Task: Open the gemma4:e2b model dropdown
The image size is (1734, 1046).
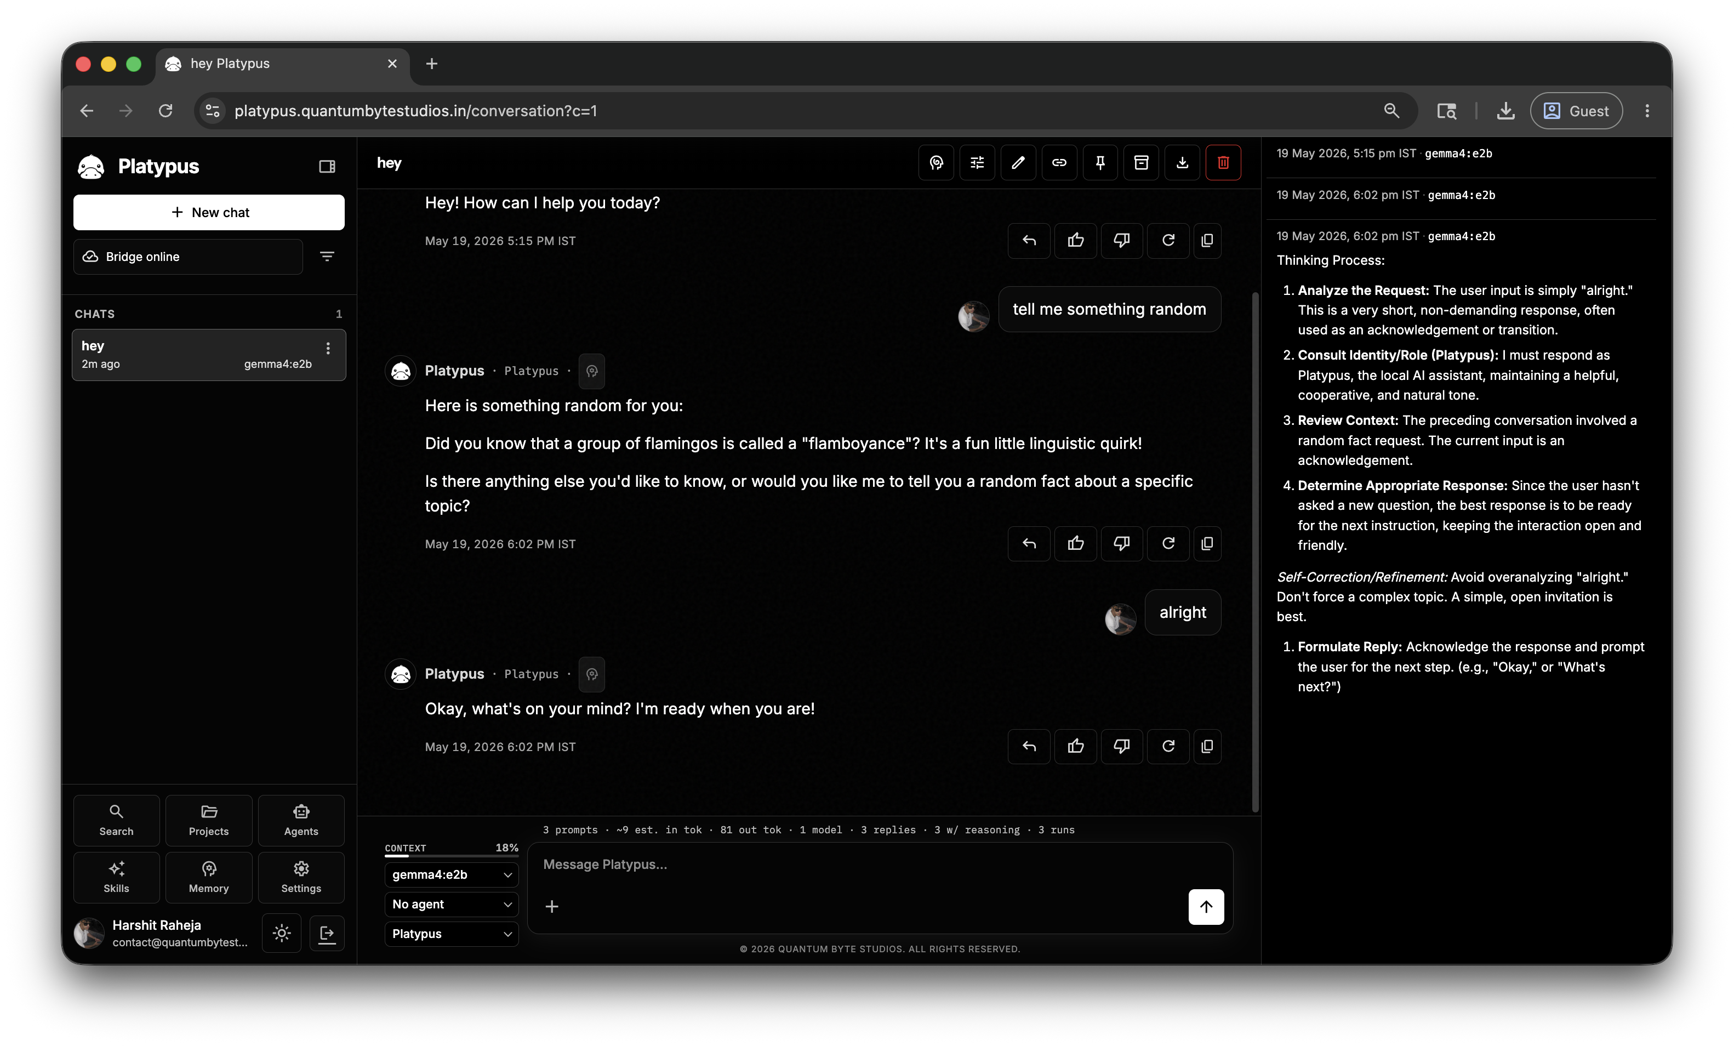Action: [451, 874]
